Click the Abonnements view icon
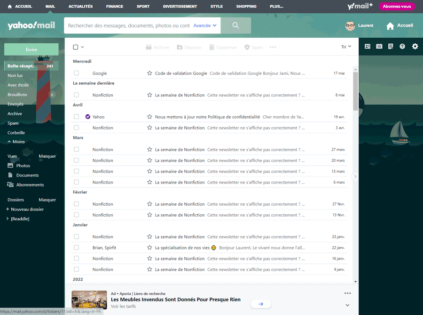This screenshot has width=423, height=315. pos(10,185)
